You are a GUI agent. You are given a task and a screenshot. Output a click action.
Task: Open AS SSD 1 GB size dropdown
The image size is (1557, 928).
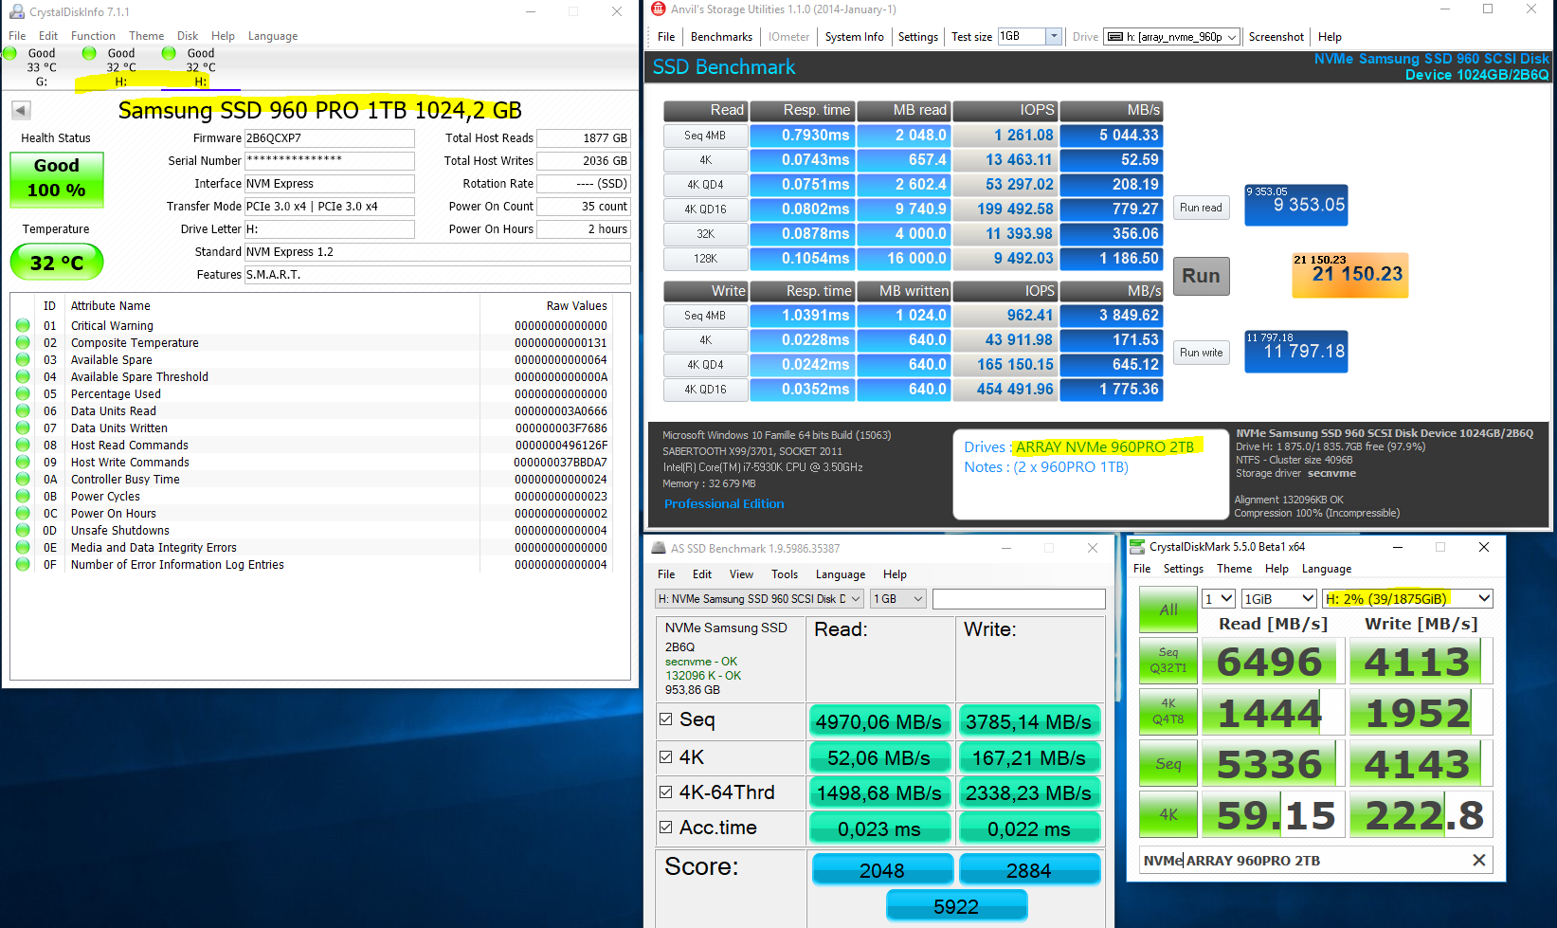point(897,598)
